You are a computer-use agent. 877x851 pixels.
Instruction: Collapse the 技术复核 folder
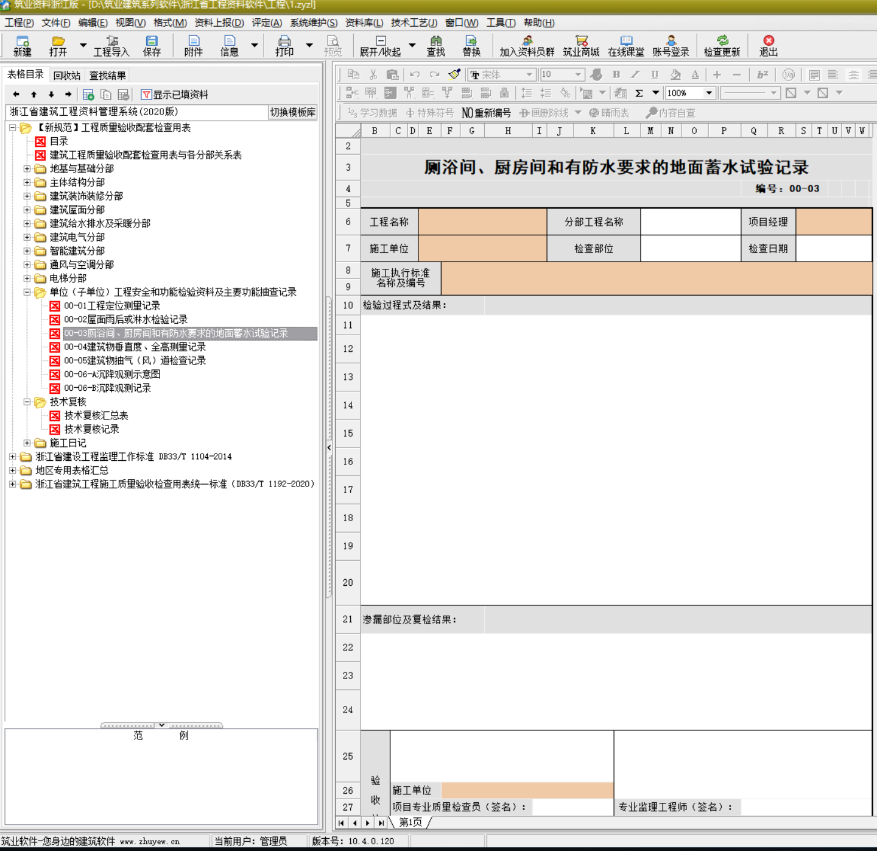point(27,402)
